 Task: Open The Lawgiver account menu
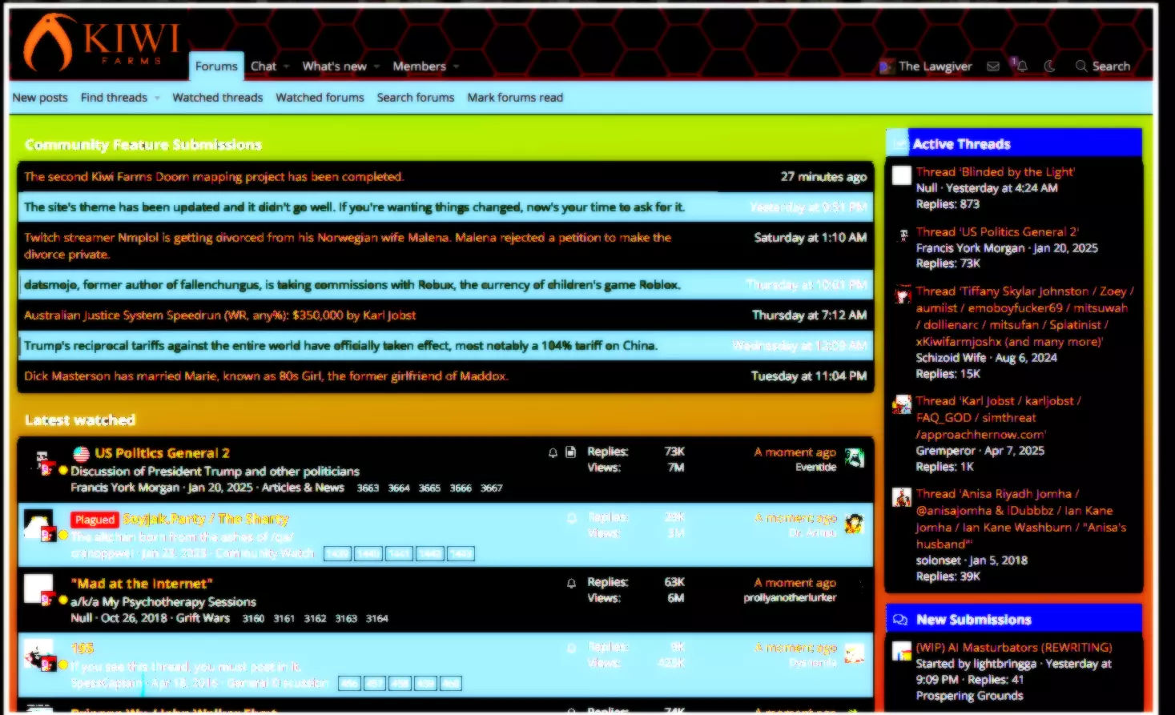pos(926,66)
